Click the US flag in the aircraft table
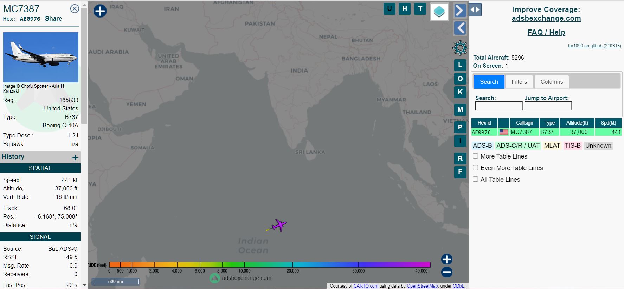 pos(504,132)
